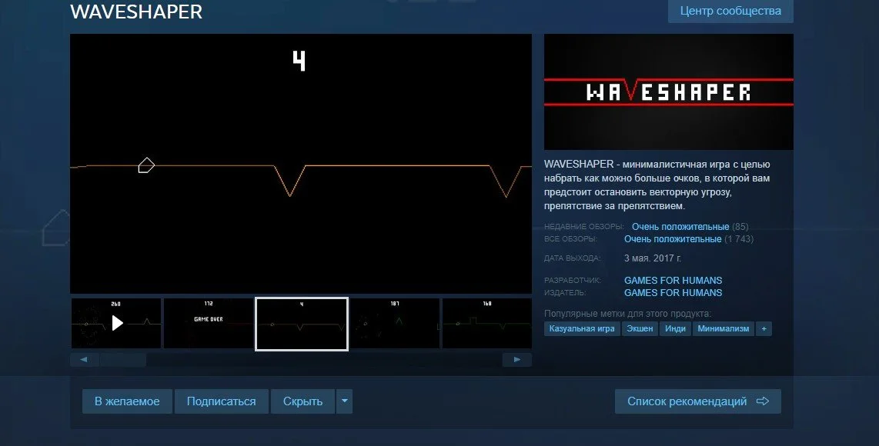Click the left arrow of thumbnail strip
879x446 pixels.
tap(84, 360)
